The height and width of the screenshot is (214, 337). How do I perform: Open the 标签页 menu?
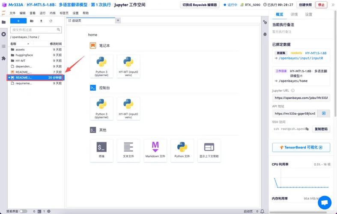[64, 13]
